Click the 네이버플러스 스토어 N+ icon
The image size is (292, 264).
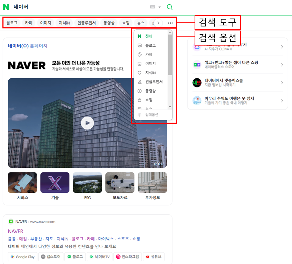coord(197,65)
